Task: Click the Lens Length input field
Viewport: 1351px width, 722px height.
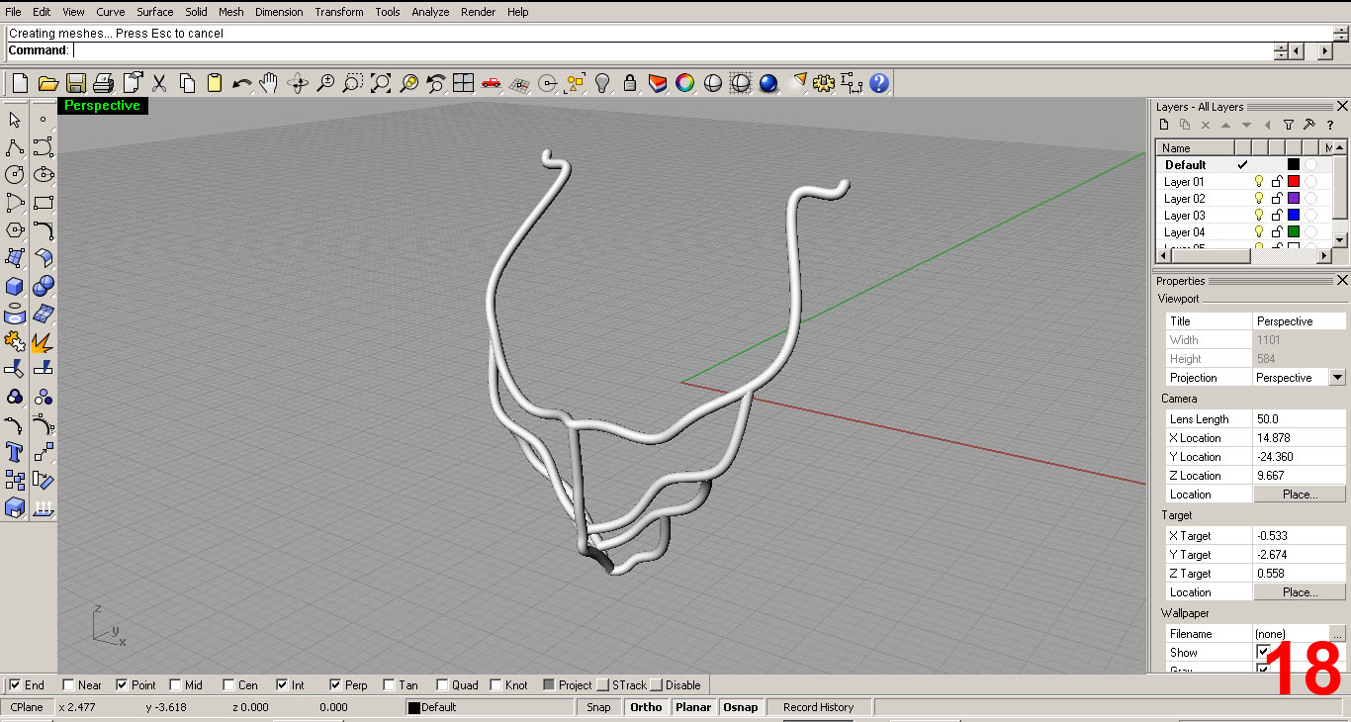Action: (1299, 419)
